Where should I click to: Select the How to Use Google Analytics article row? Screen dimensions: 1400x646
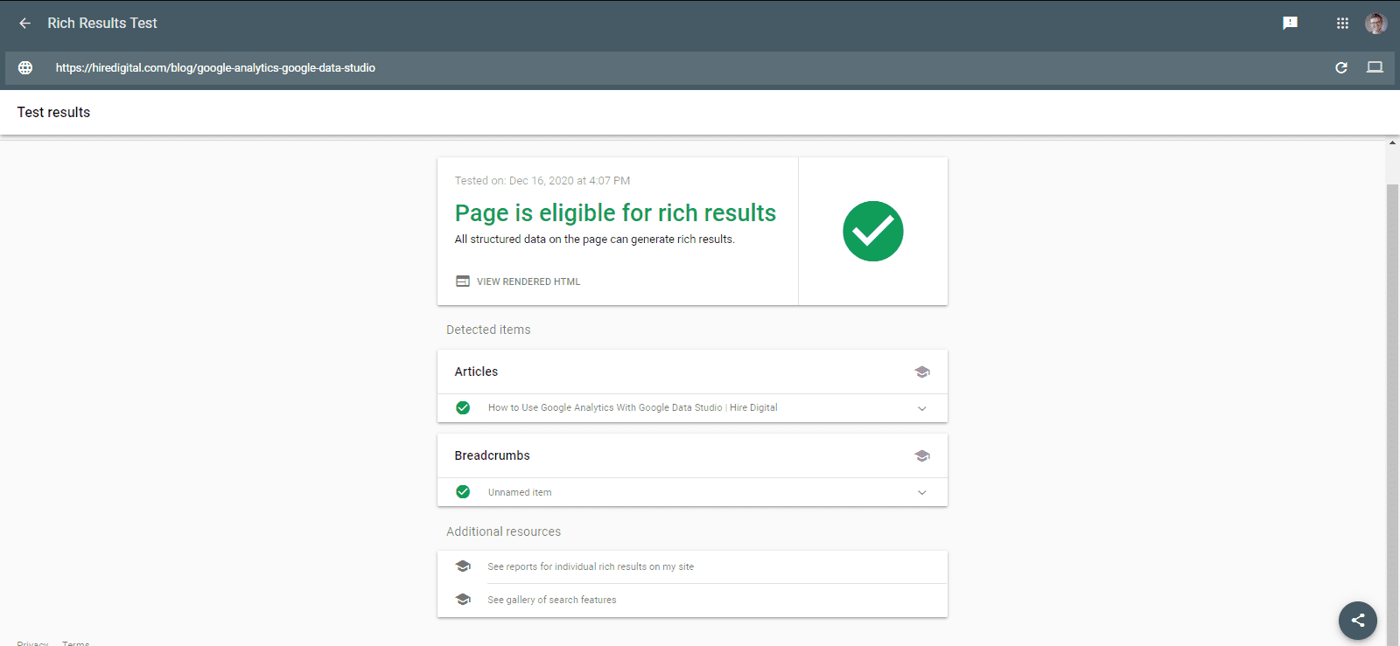tap(632, 407)
